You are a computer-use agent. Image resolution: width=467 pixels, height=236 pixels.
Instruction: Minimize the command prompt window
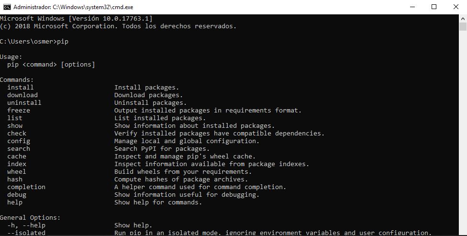(x=412, y=7)
